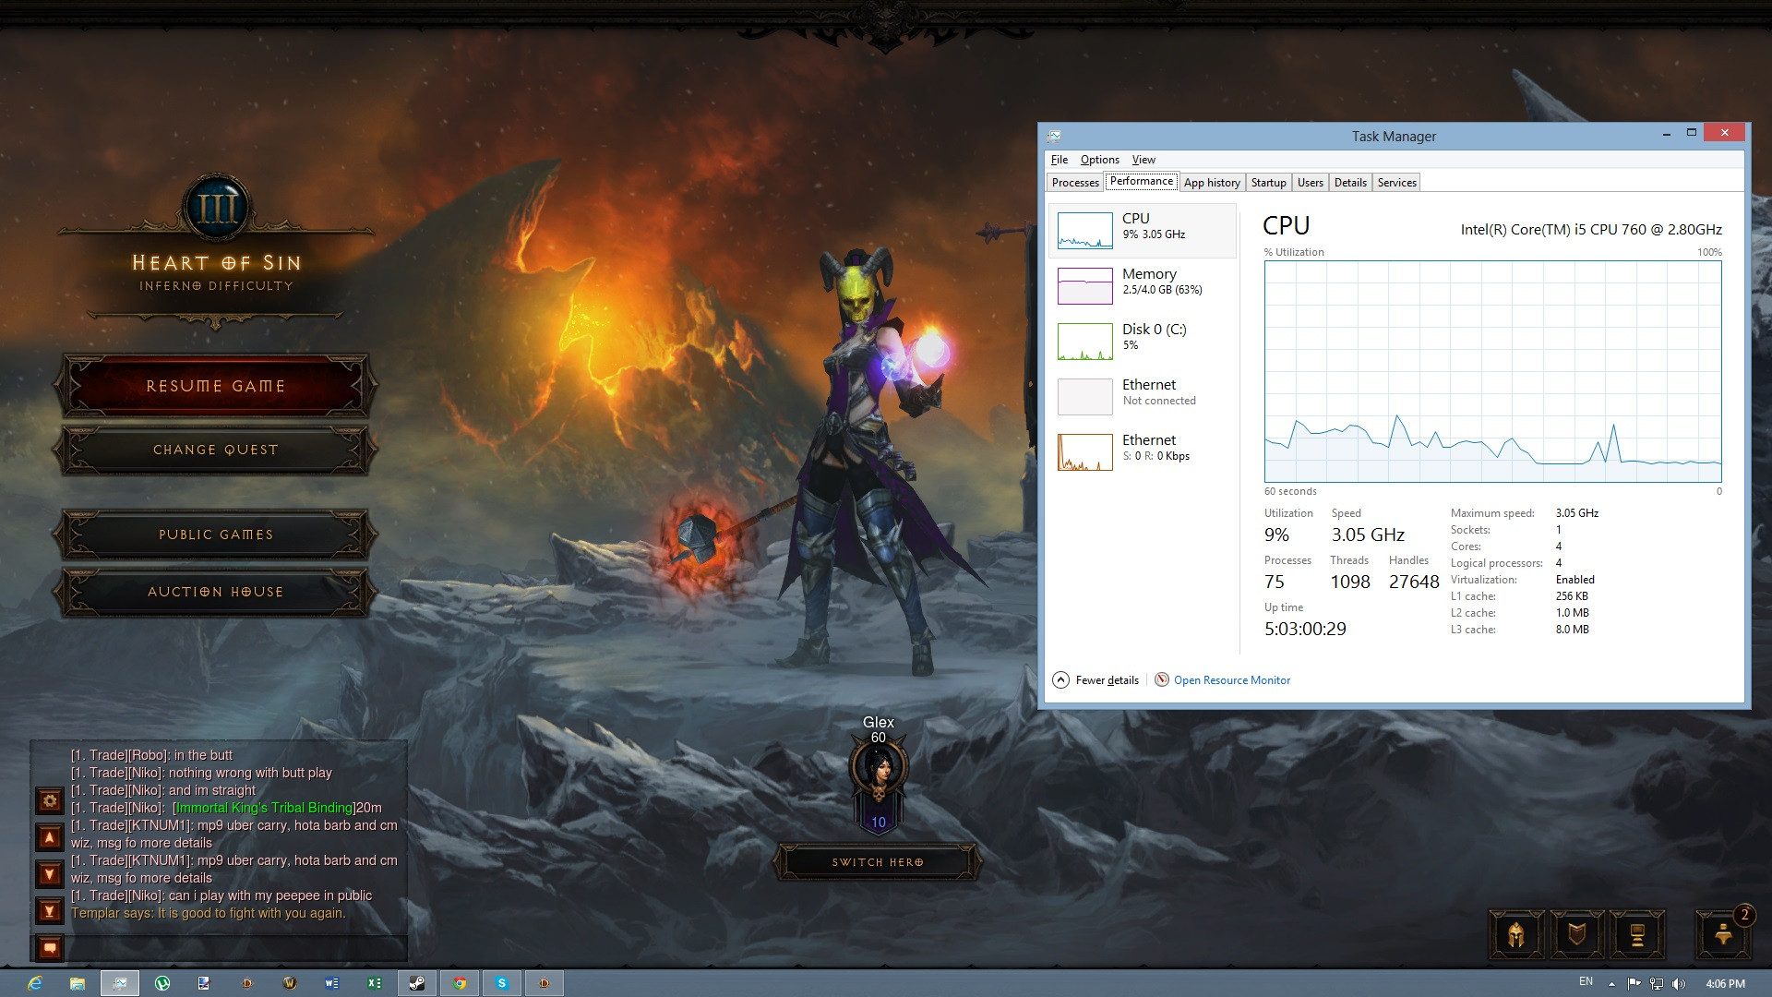Click the CPU utilization graph area
The width and height of the screenshot is (1772, 997).
(1492, 371)
